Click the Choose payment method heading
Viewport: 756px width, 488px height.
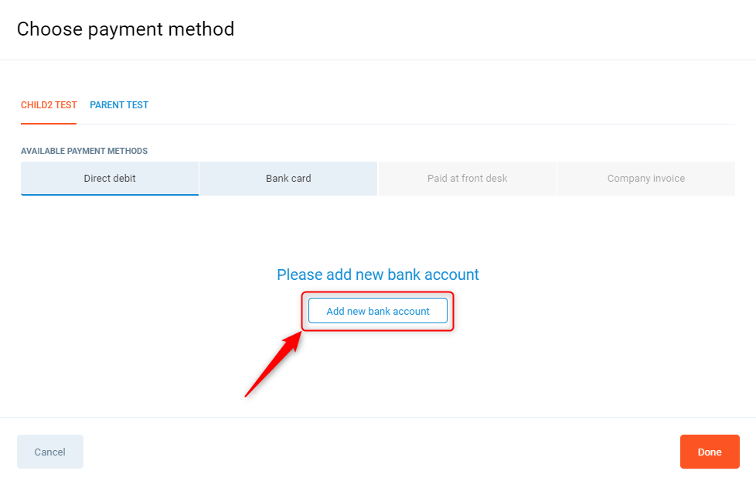click(125, 29)
